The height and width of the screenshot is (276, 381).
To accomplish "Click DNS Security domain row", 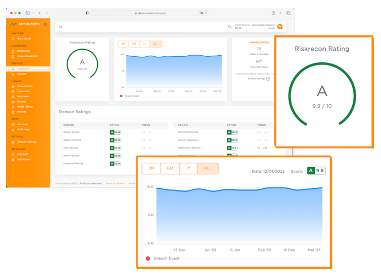I will pyautogui.click(x=114, y=148).
